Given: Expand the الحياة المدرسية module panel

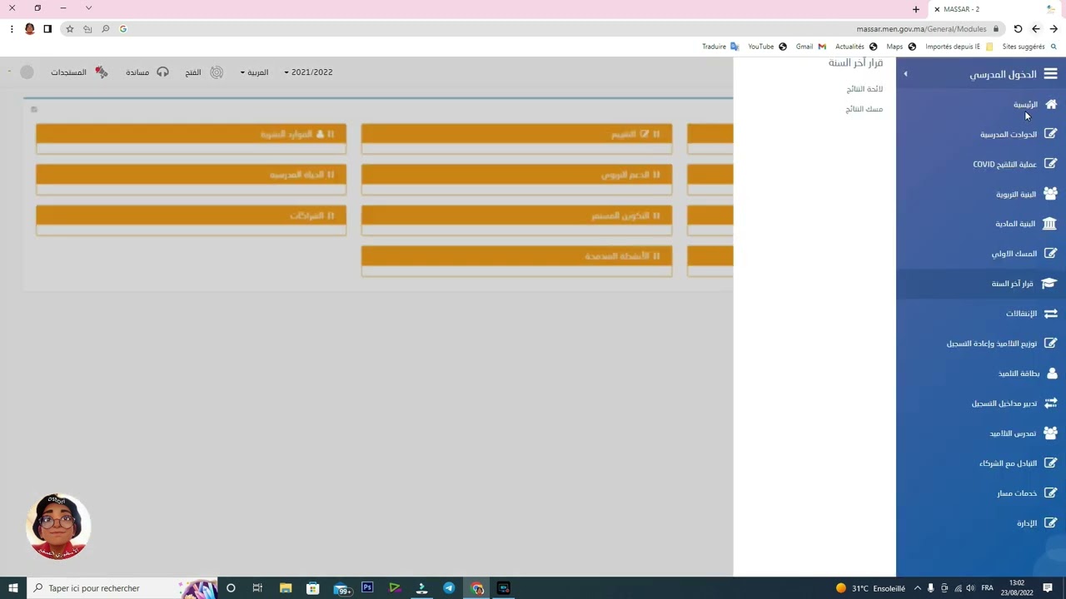Looking at the screenshot, I should (191, 175).
